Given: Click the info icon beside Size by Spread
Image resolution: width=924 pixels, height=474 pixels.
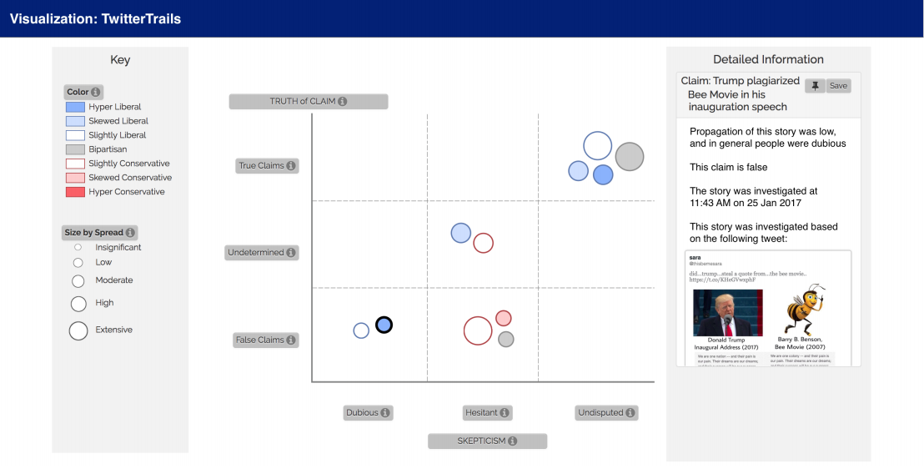Looking at the screenshot, I should pyautogui.click(x=130, y=232).
